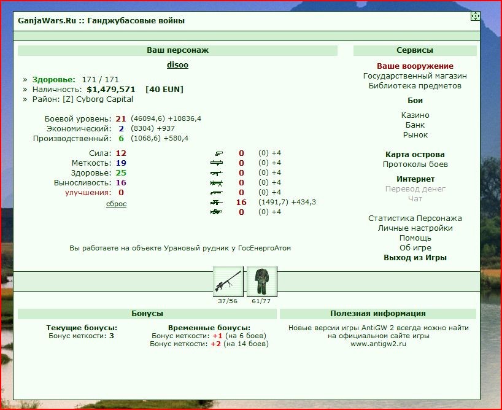The width and height of the screenshot is (502, 410).
Task: Open character name link disoo
Action: (177, 65)
